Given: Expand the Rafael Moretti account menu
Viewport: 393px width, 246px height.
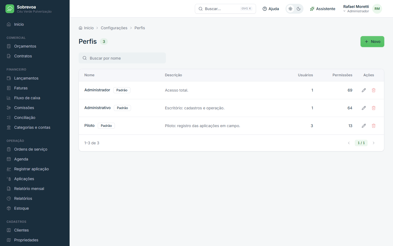Looking at the screenshot, I should pyautogui.click(x=356, y=9).
